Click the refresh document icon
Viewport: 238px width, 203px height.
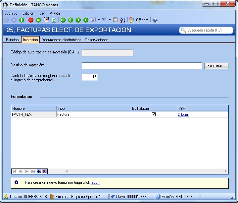[x=54, y=20]
